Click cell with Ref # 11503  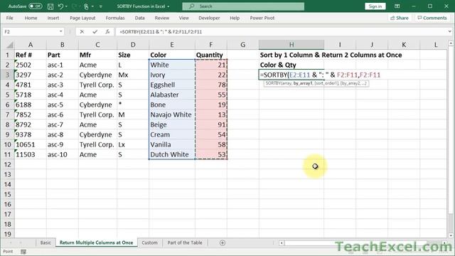(31, 154)
